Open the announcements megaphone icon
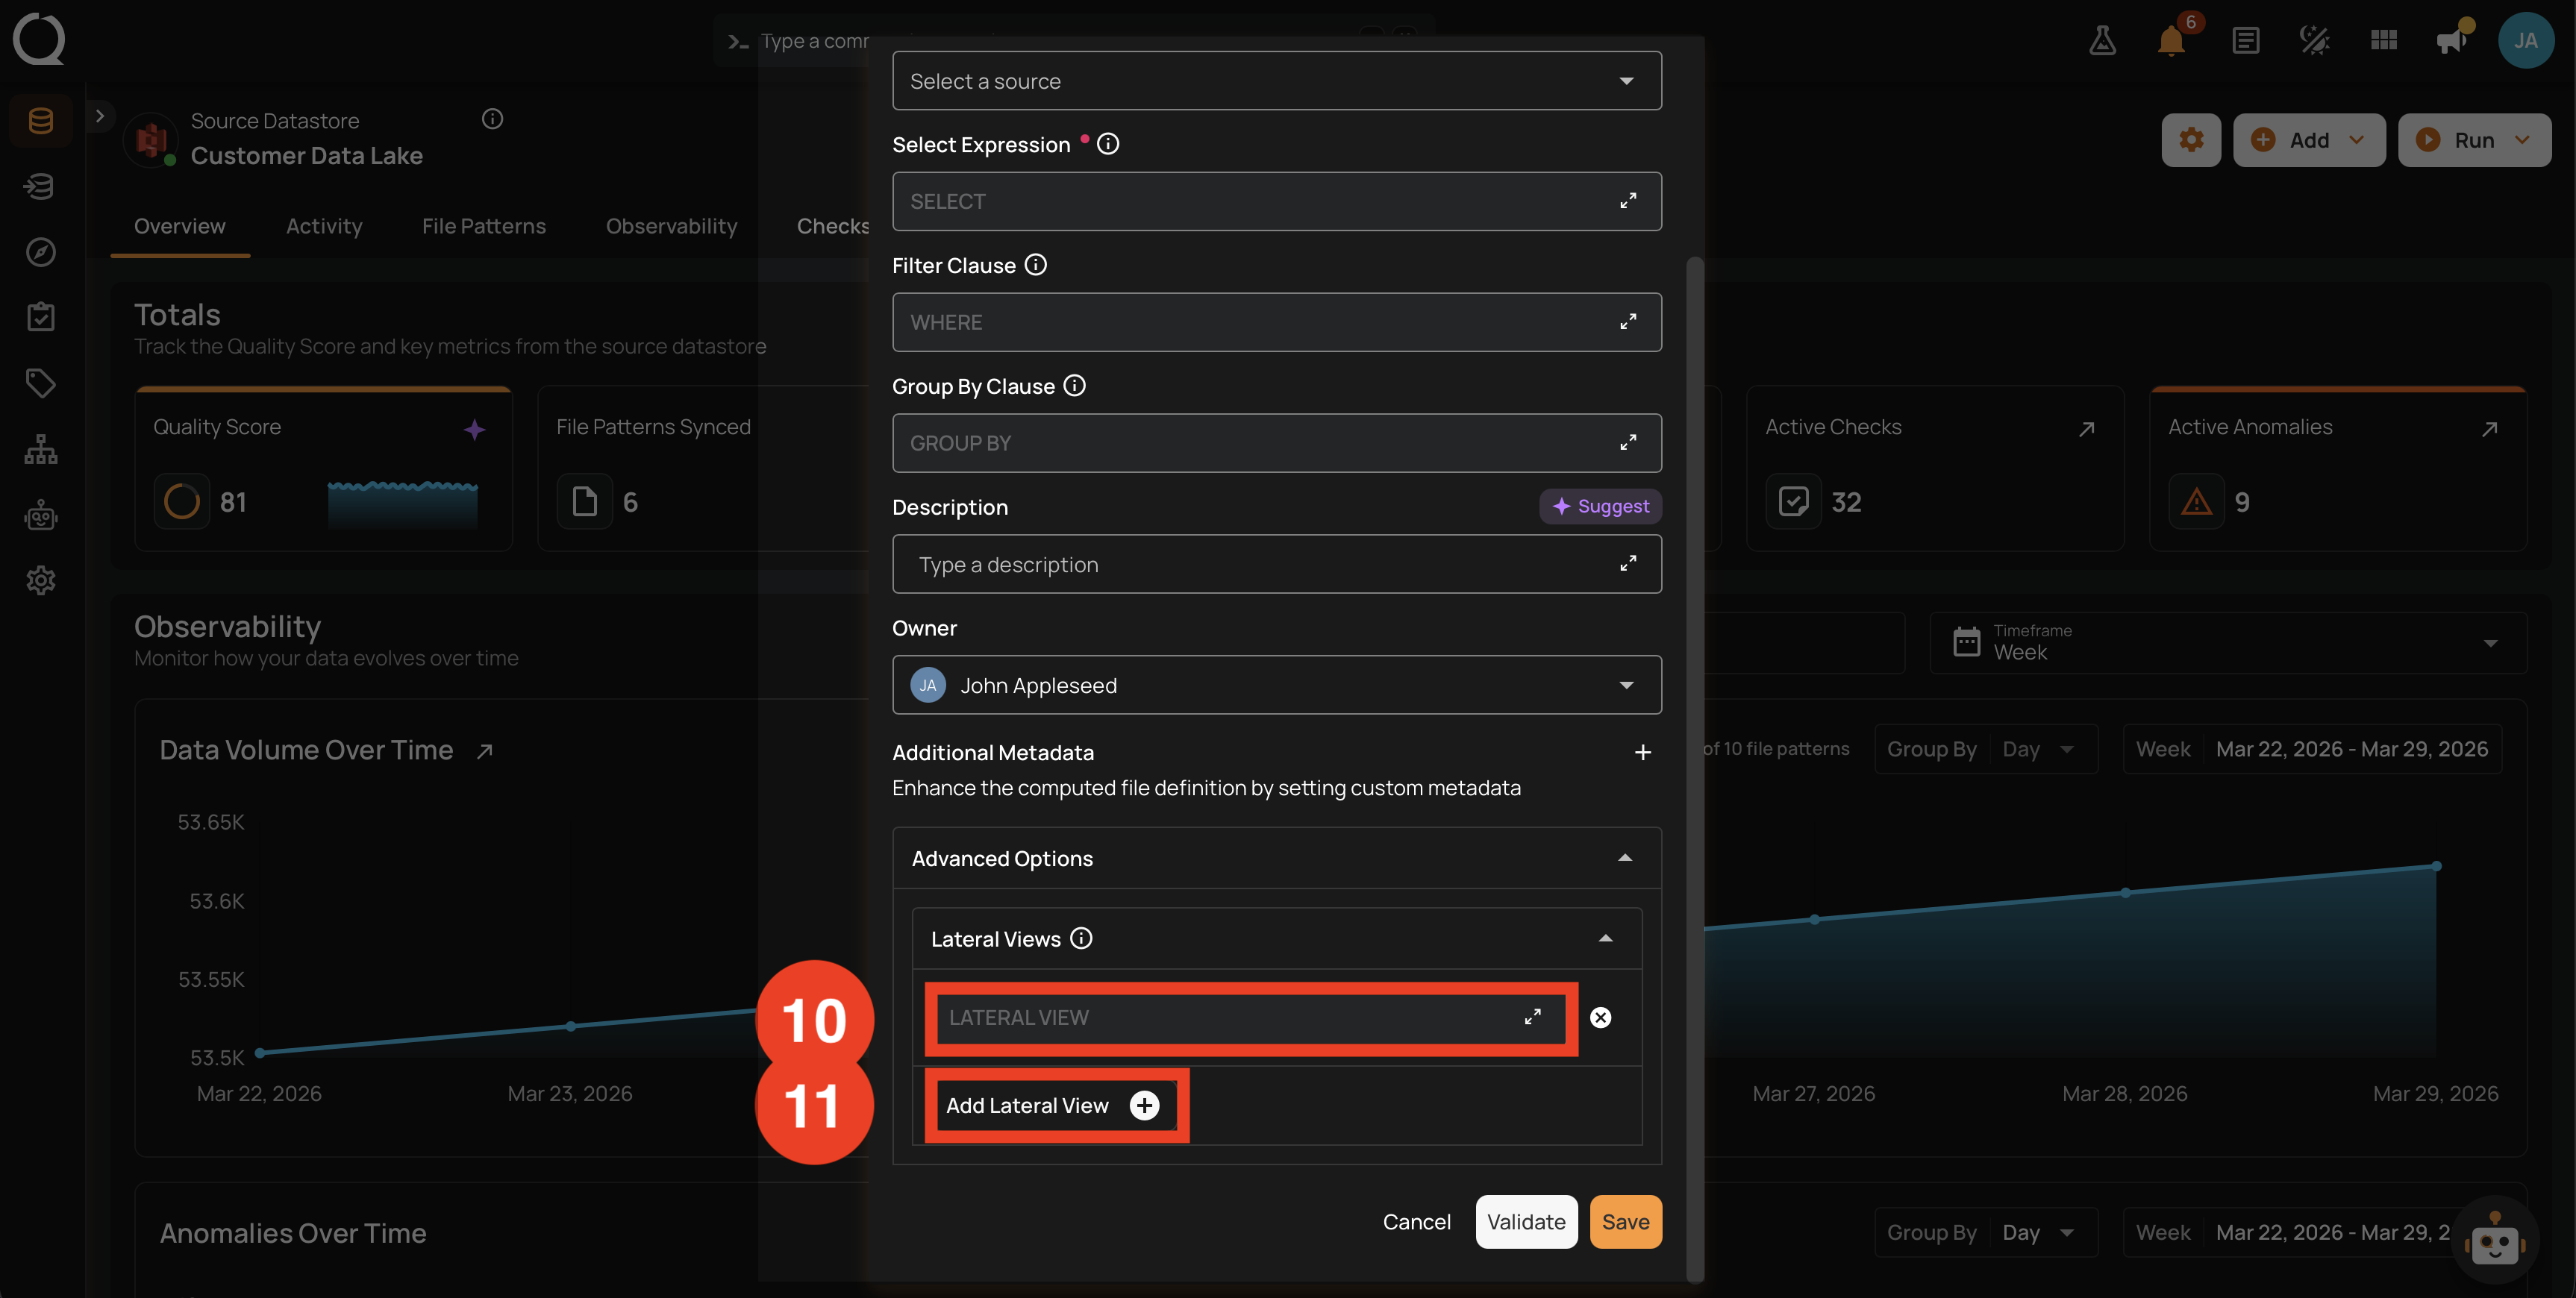 coord(2451,41)
